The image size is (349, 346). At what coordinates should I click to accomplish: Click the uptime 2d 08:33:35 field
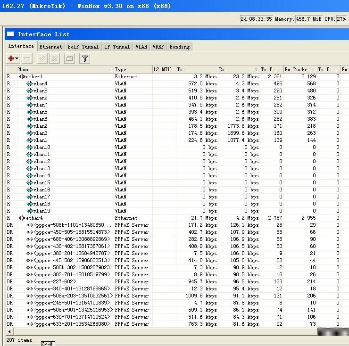click(256, 19)
